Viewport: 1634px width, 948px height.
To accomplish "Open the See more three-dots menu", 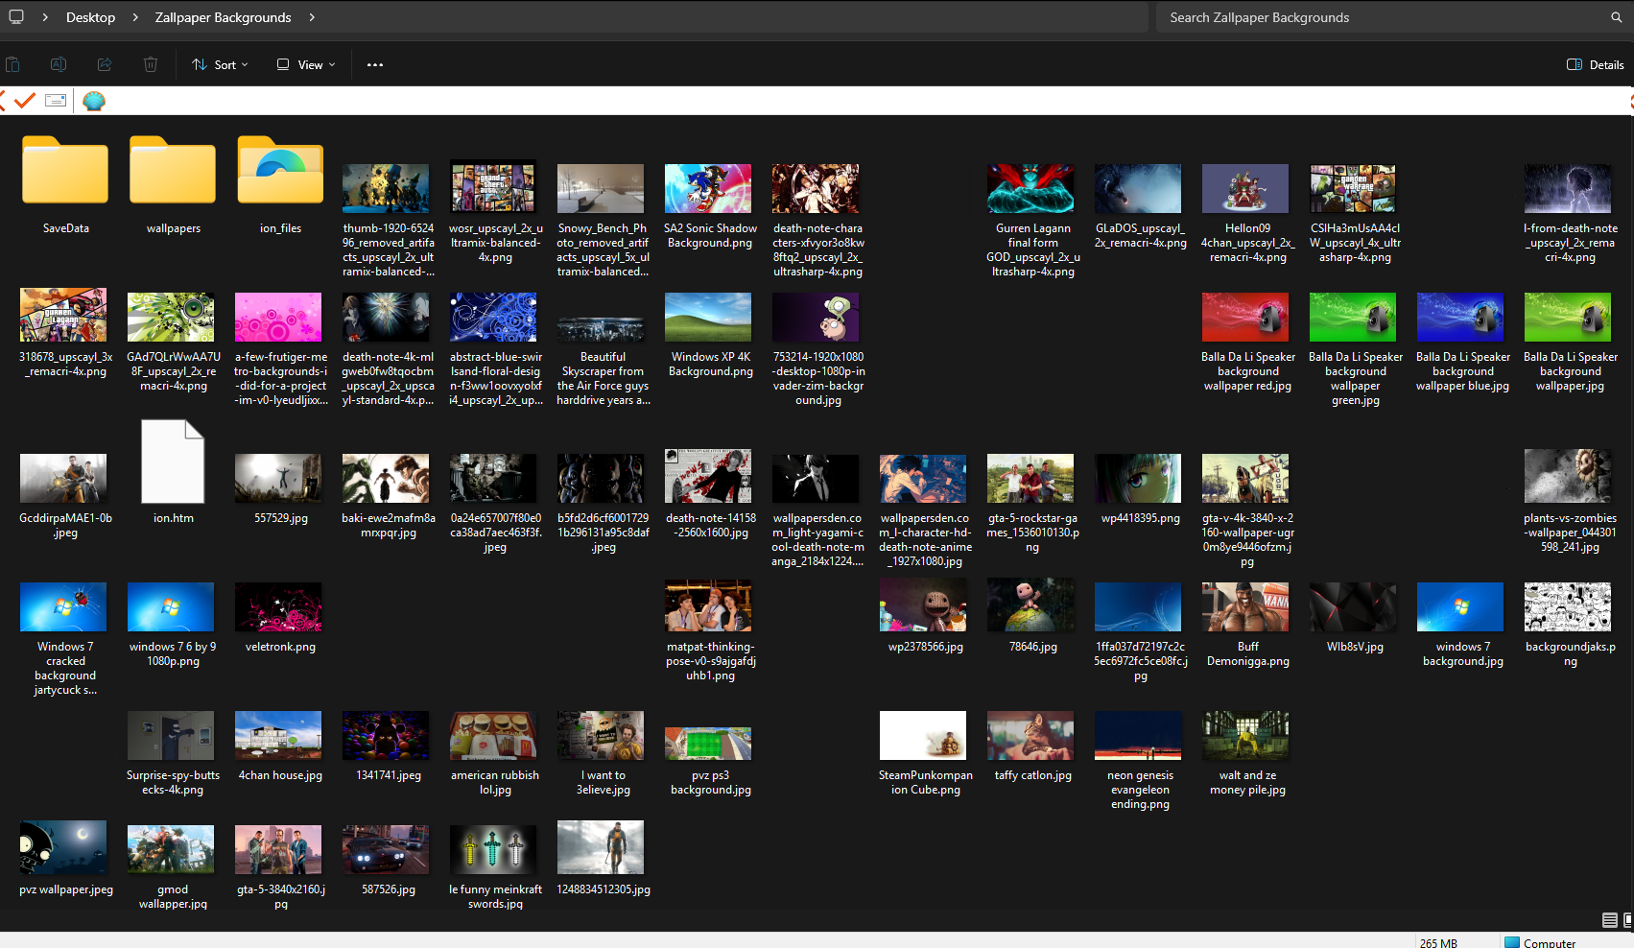I will pyautogui.click(x=375, y=64).
